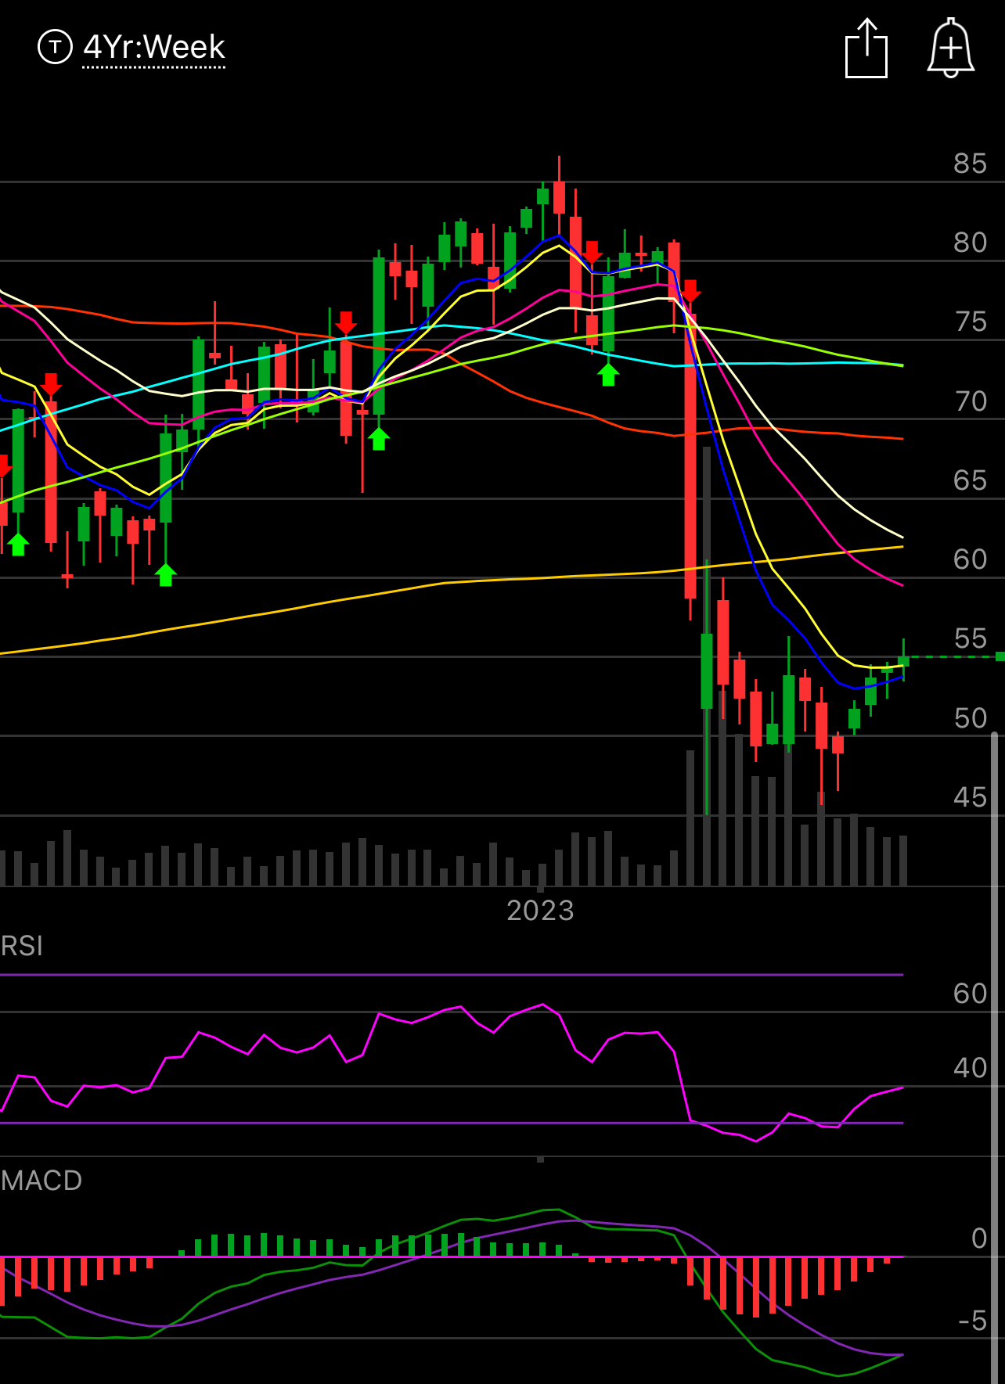Click the RSI 40 level label

tap(970, 1068)
